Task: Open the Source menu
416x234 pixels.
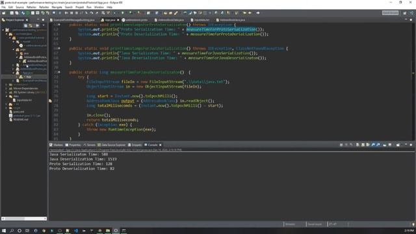Action: [x=19, y=7]
